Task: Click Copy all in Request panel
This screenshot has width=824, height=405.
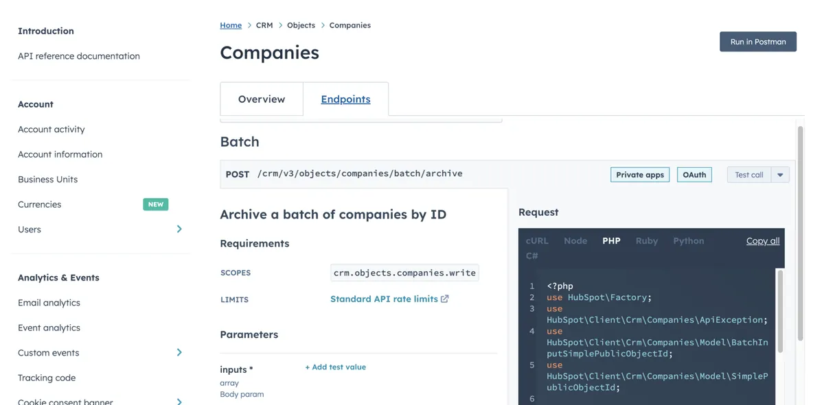Action: pos(763,241)
